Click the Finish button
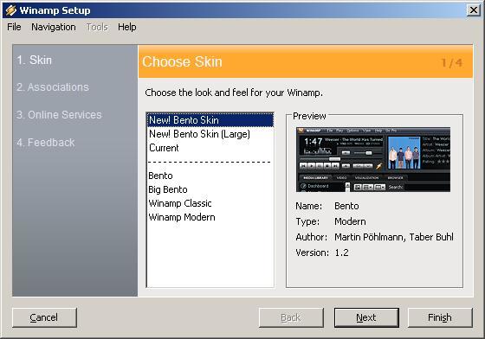This screenshot has height=339, width=485. pos(440,317)
